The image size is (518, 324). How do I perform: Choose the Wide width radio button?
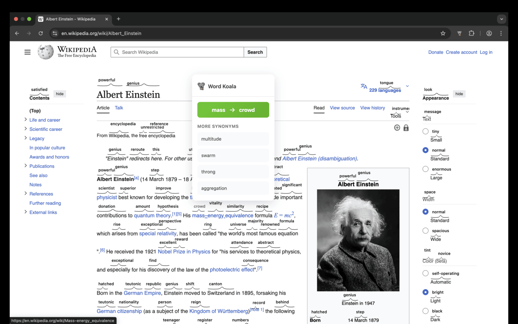click(425, 230)
